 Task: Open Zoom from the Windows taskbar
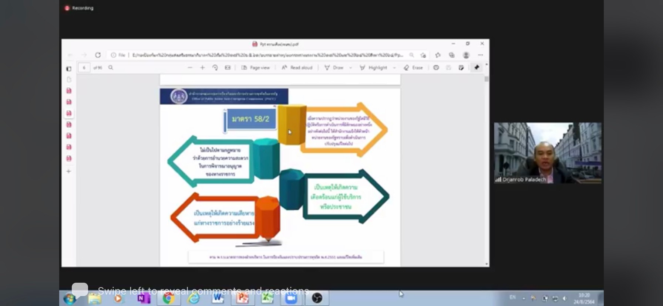(291, 298)
